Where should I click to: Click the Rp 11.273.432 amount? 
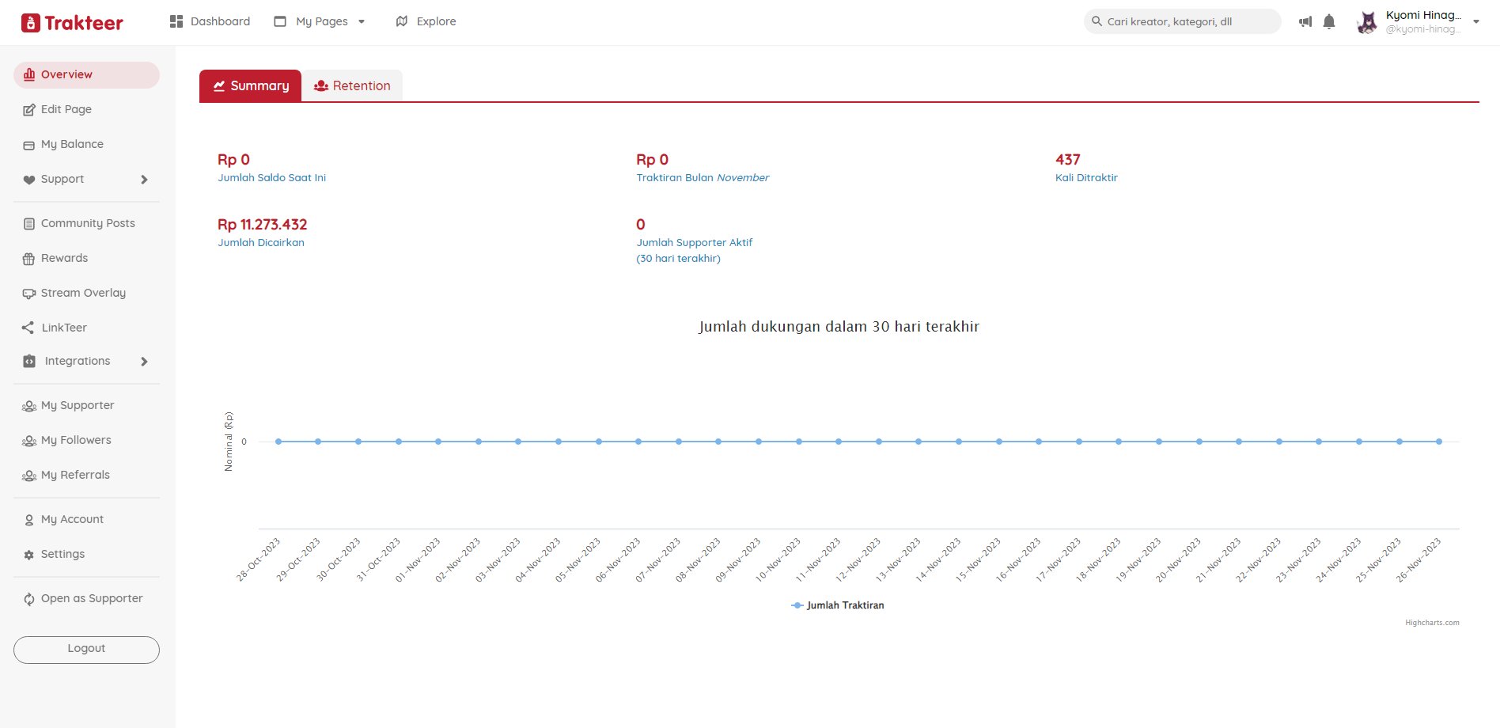tap(262, 225)
